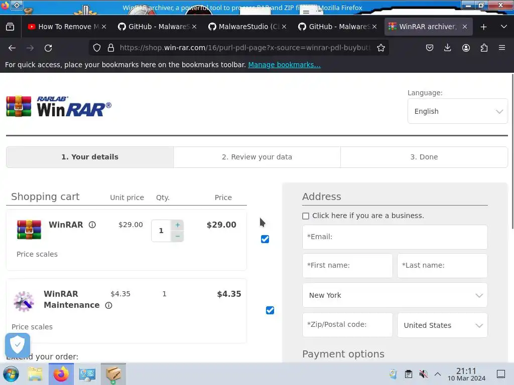Uncheck the WinRAR Maintenance checkbox
Image resolution: width=514 pixels, height=385 pixels.
pos(270,310)
